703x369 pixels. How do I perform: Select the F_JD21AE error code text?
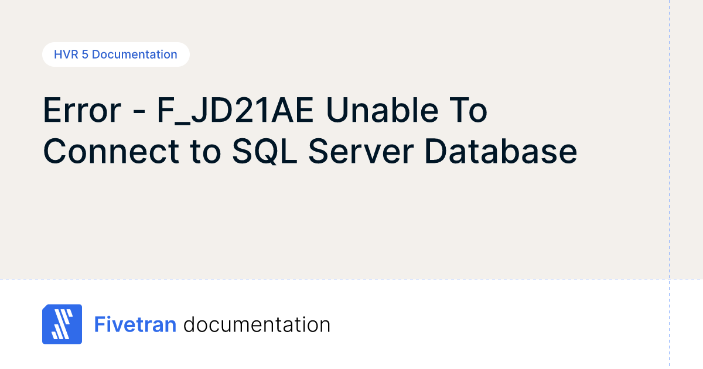click(x=231, y=111)
